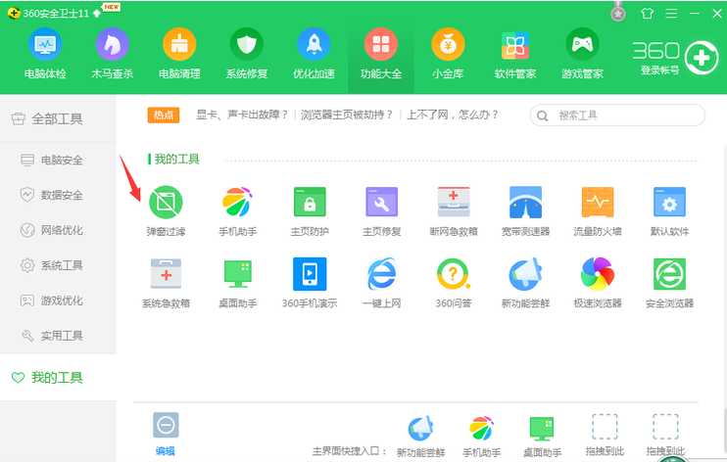Click the upgrade arrow next to 360安全卫士11
Viewport: 727px width, 462px height.
(x=96, y=14)
